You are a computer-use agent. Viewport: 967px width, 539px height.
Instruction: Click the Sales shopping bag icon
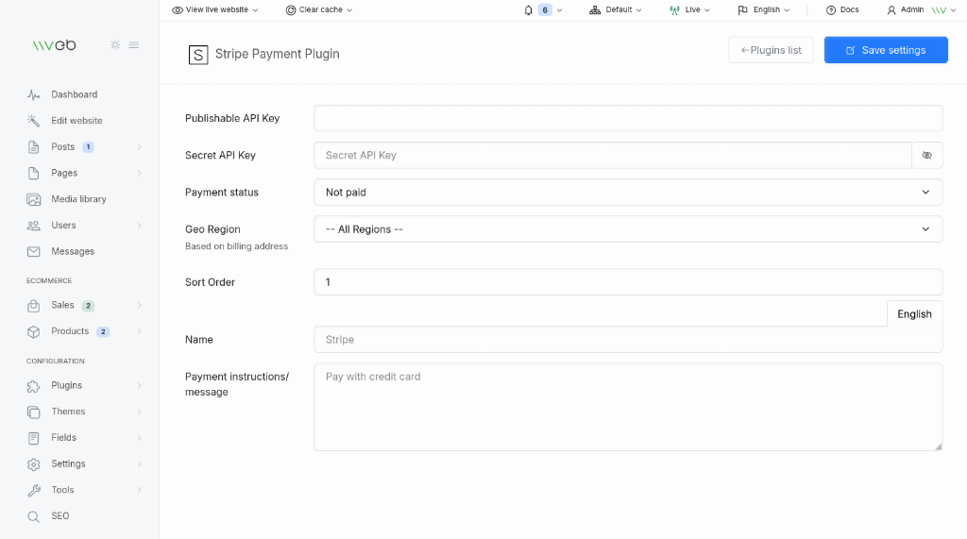point(33,305)
